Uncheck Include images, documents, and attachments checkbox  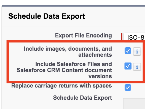tap(128, 51)
